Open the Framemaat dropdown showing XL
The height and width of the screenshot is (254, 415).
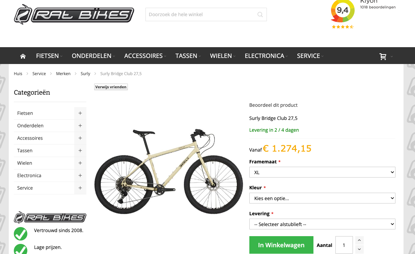point(322,172)
